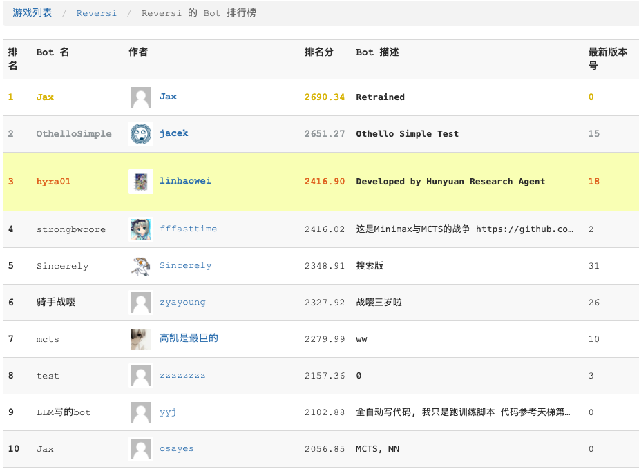Select the bot name 骑手战嘤
This screenshot has width=639, height=469.
point(56,302)
